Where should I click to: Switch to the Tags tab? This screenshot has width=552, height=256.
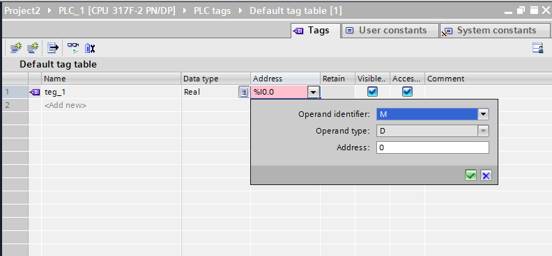[x=316, y=31]
